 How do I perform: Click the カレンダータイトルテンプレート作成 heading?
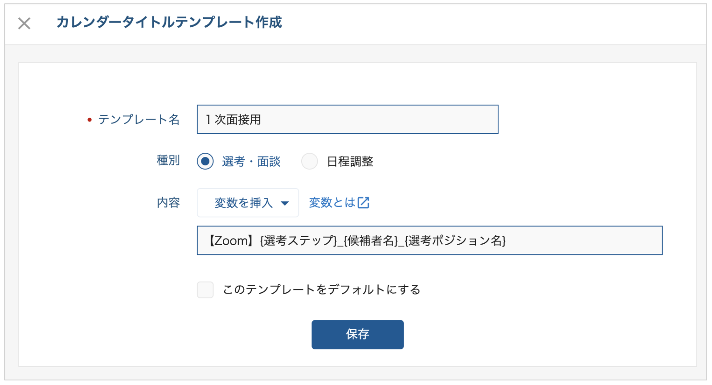coord(169,22)
